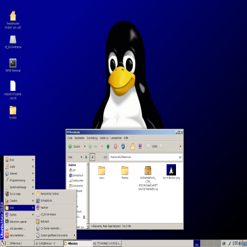
Task: Click the red stop loading icon
Action: coord(115,146)
